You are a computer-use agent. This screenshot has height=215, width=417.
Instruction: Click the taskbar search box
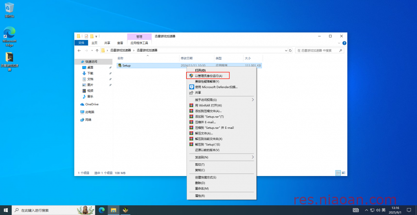pos(54,210)
